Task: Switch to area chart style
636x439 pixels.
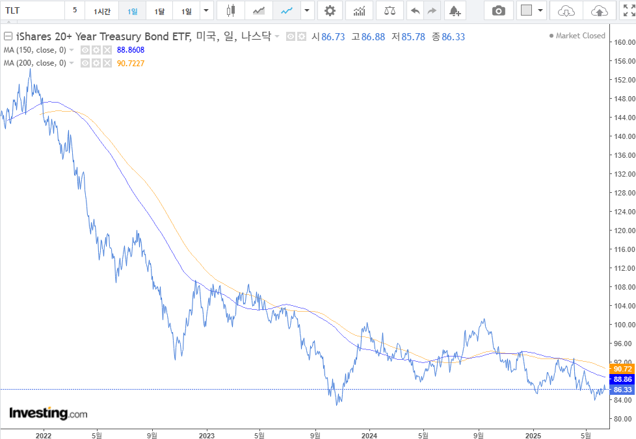Action: tap(259, 10)
